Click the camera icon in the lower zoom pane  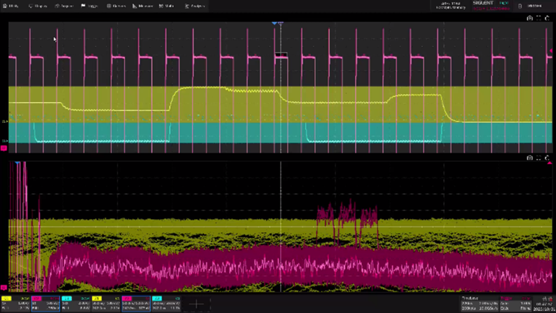(530, 158)
